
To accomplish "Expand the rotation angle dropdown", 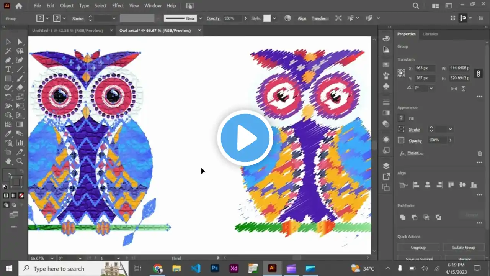I will 431,88.
